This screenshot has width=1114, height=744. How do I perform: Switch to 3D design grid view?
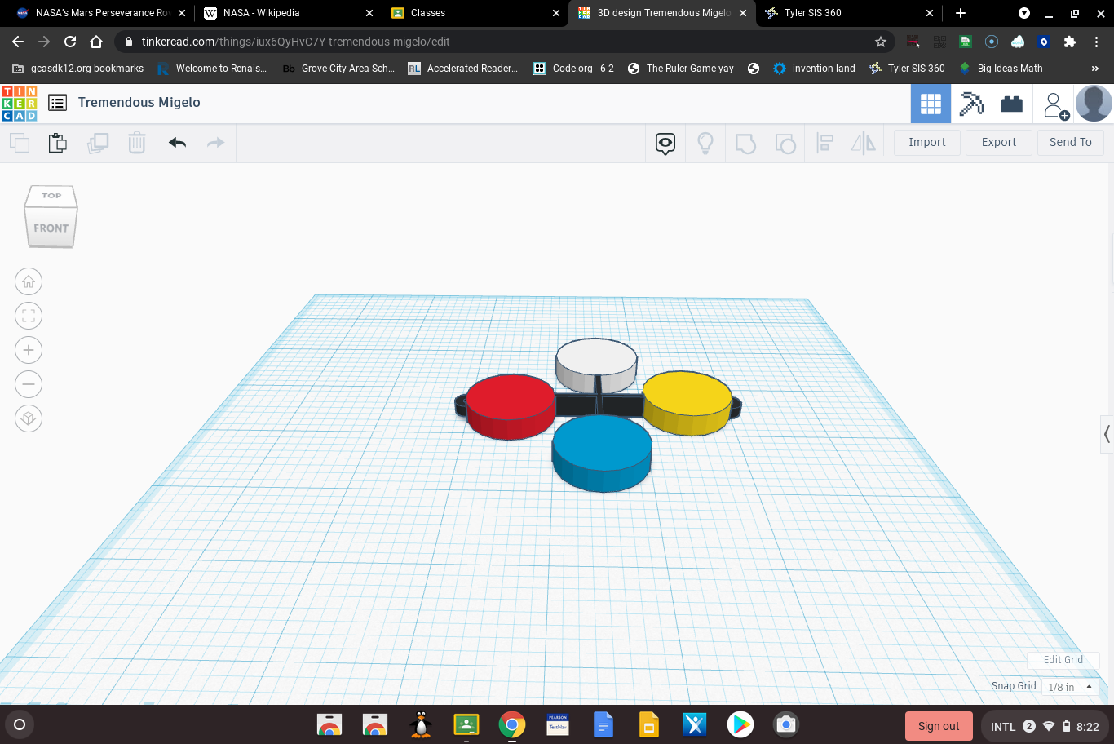click(x=931, y=104)
